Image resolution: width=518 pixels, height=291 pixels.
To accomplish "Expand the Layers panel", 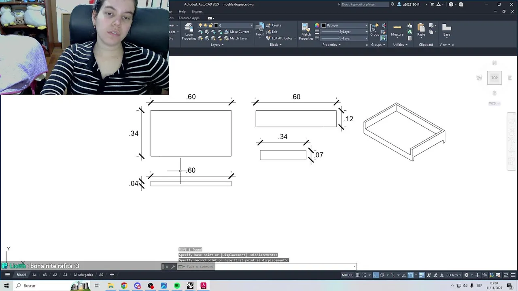I will (217, 45).
